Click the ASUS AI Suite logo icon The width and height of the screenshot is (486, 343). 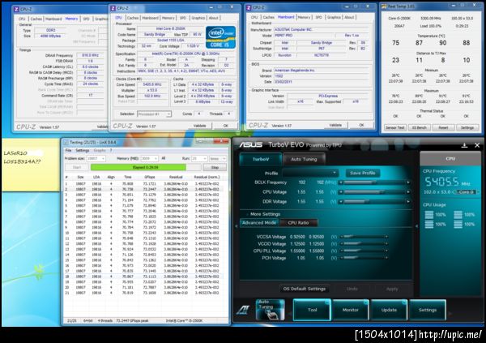[244, 310]
